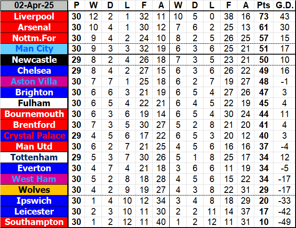The height and width of the screenshot is (228, 296).
Task: Select the Ipswich team name
Action: click(x=34, y=201)
